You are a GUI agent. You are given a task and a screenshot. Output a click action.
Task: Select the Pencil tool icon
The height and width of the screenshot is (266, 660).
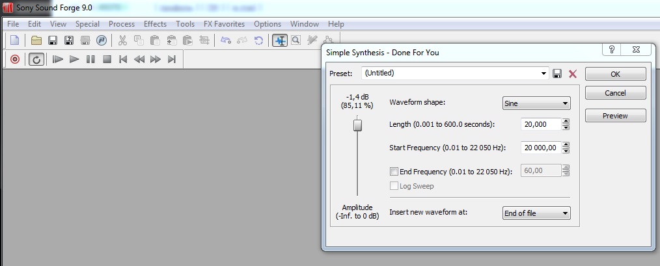point(312,40)
